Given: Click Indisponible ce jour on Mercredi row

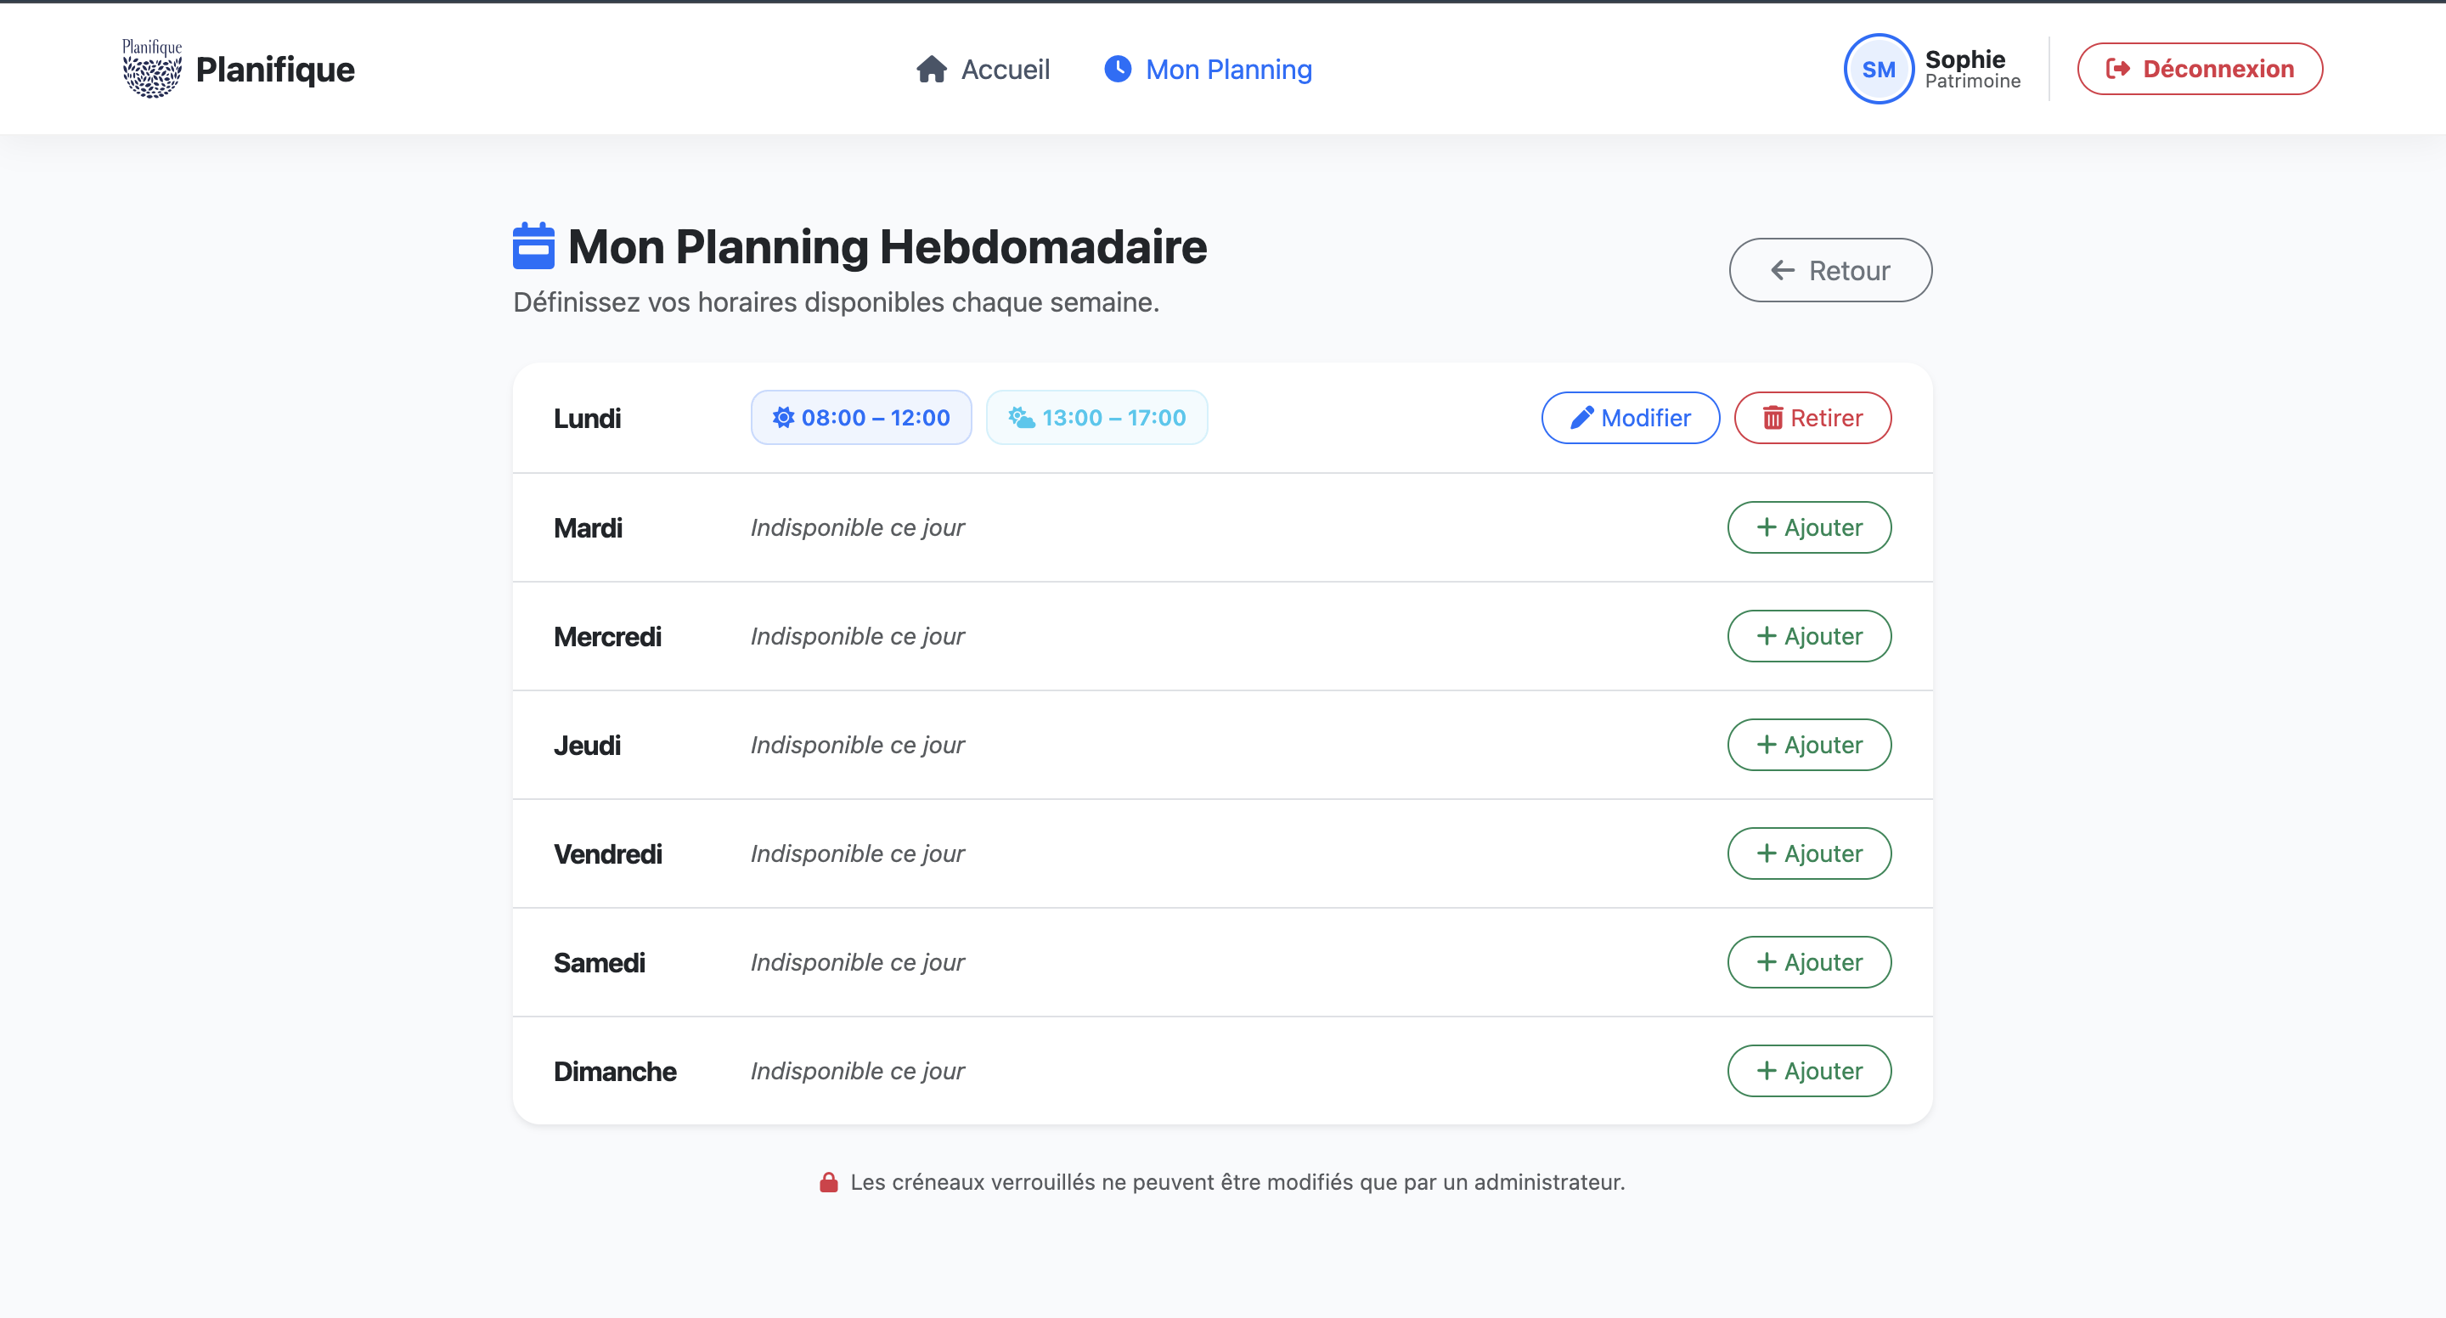Looking at the screenshot, I should [x=858, y=636].
